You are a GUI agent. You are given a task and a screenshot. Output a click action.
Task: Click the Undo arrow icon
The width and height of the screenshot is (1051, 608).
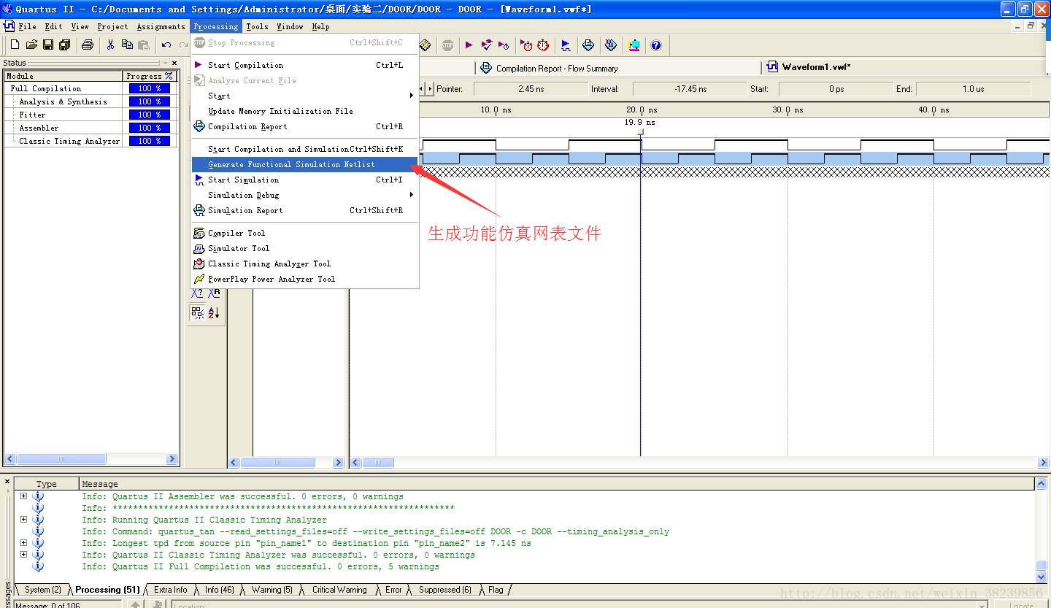tap(166, 45)
